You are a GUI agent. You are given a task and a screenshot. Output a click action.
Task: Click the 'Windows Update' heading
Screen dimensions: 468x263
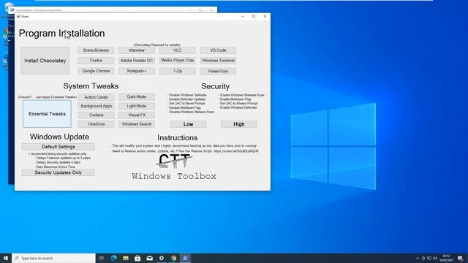[59, 137]
